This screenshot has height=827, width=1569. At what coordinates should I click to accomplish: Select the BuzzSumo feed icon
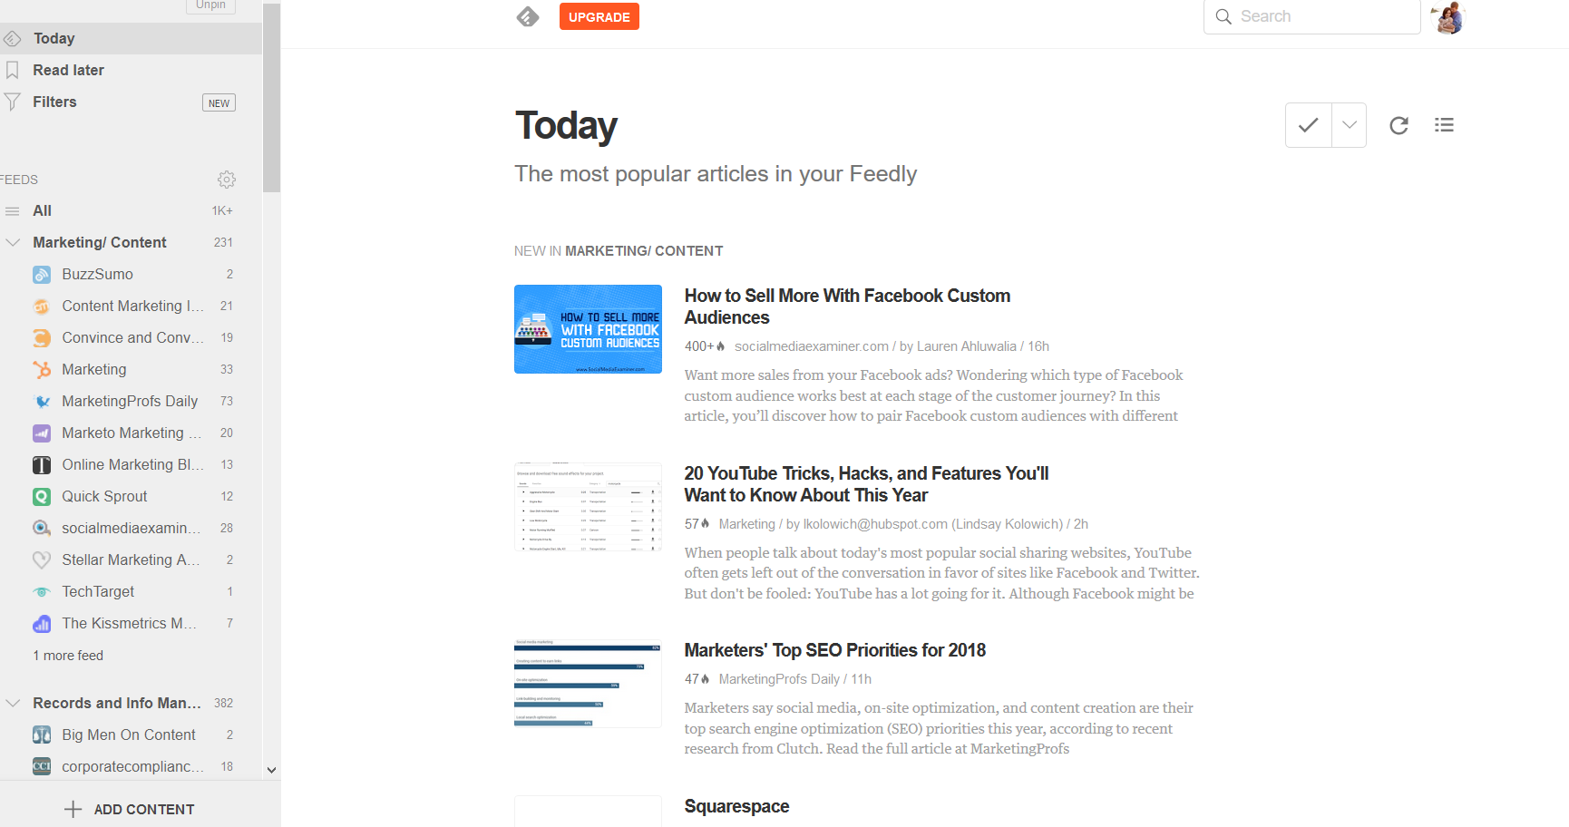click(42, 275)
